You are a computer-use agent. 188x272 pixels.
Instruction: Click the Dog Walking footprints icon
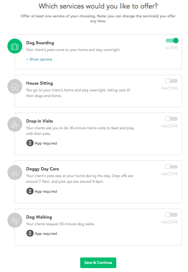15,221
